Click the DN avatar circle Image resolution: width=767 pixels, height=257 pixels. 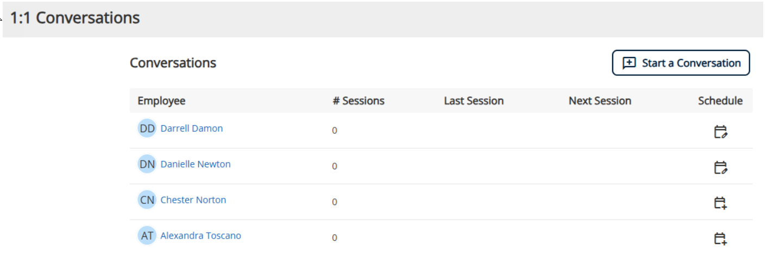pyautogui.click(x=147, y=164)
